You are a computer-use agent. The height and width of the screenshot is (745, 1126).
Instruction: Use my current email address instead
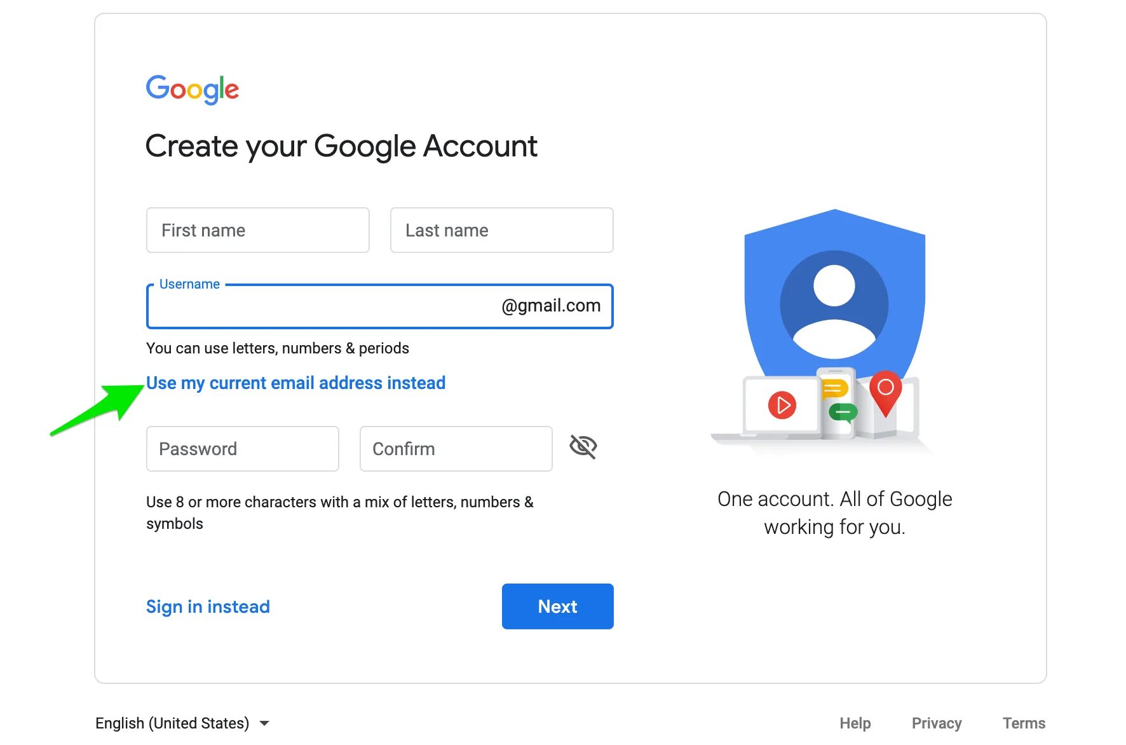295,383
